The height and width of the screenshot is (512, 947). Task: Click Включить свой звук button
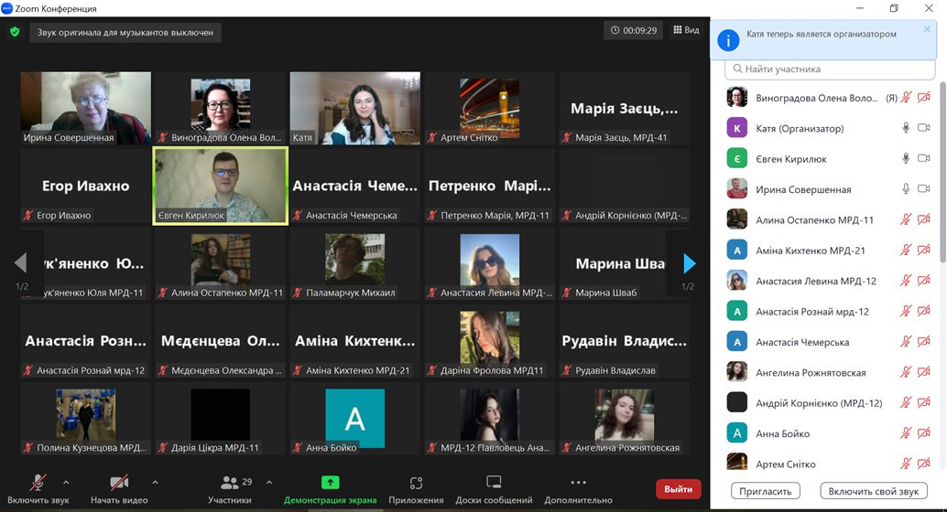tap(874, 491)
